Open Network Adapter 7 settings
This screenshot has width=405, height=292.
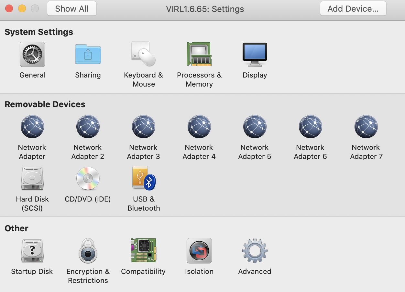click(x=366, y=126)
